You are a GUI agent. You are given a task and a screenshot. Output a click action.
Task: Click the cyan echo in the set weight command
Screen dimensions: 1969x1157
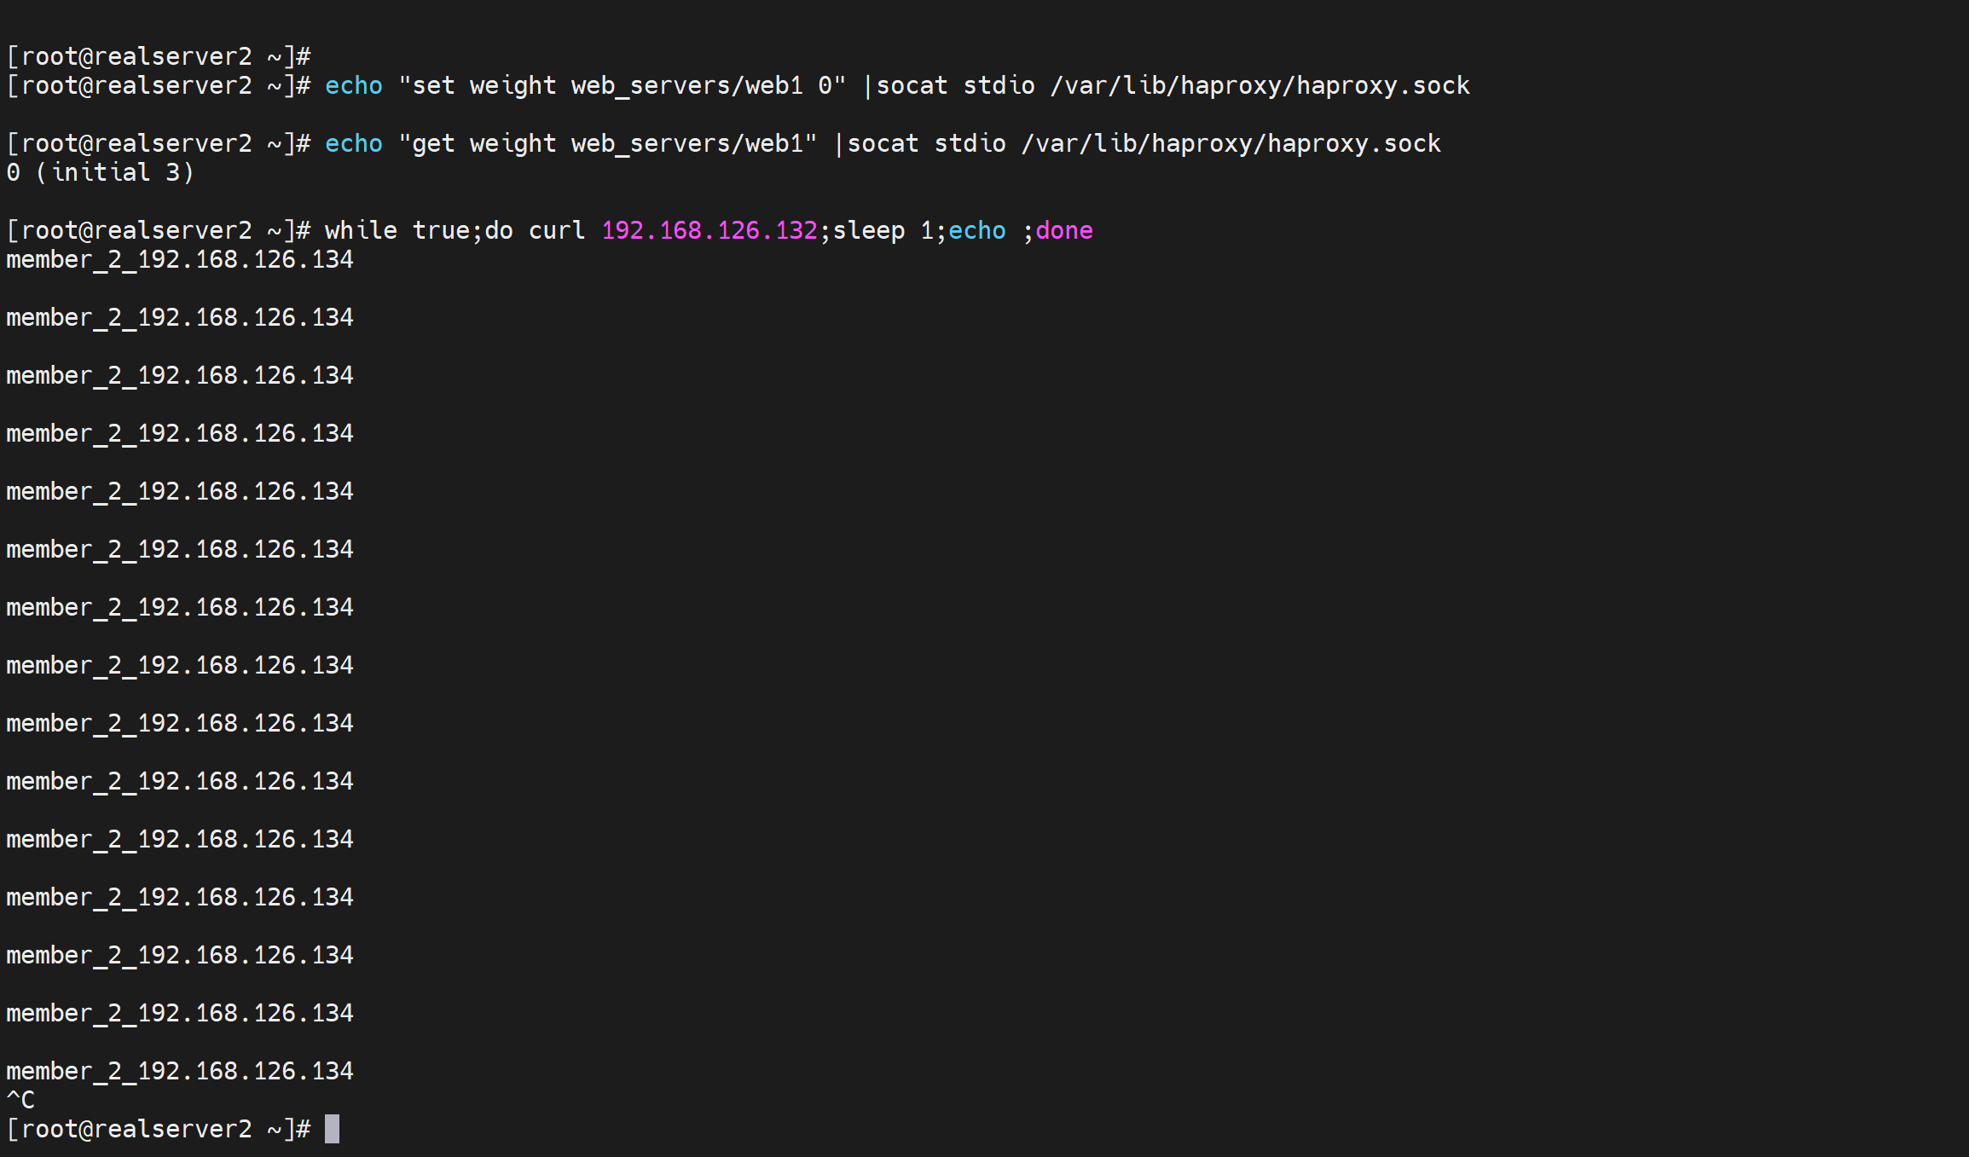tap(353, 85)
